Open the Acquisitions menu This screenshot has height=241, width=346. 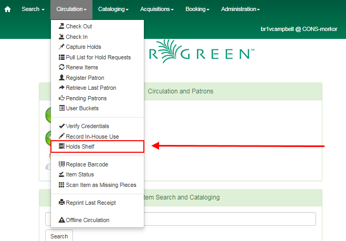click(157, 9)
